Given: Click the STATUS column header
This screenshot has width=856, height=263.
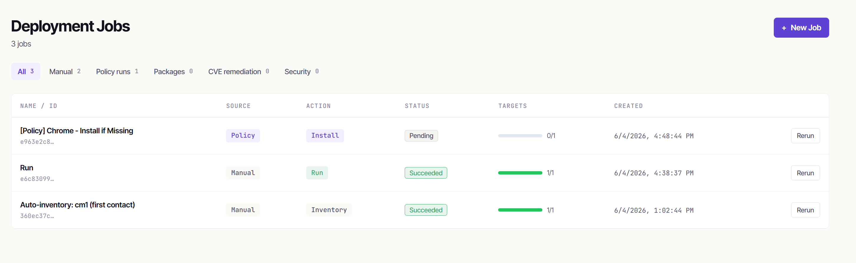Looking at the screenshot, I should coord(417,106).
